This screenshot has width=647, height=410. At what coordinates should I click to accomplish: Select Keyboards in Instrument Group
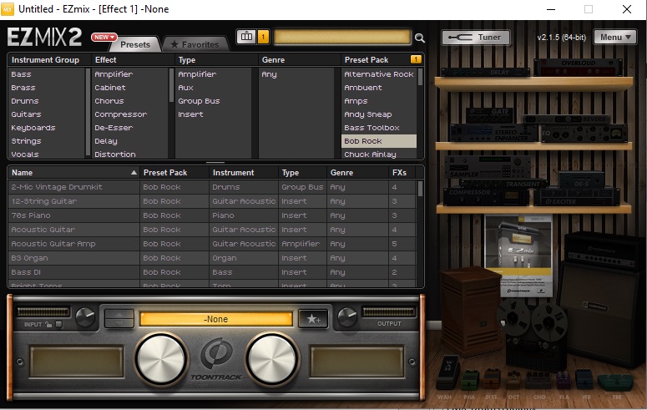pyautogui.click(x=33, y=128)
